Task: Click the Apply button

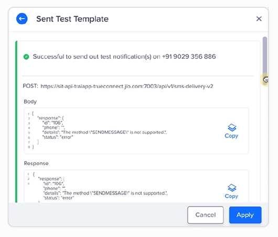Action: [245, 215]
